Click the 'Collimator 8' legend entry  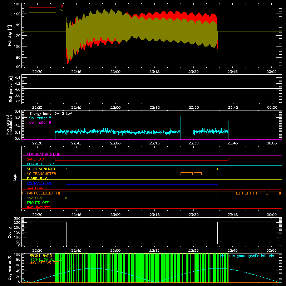[x=40, y=118]
